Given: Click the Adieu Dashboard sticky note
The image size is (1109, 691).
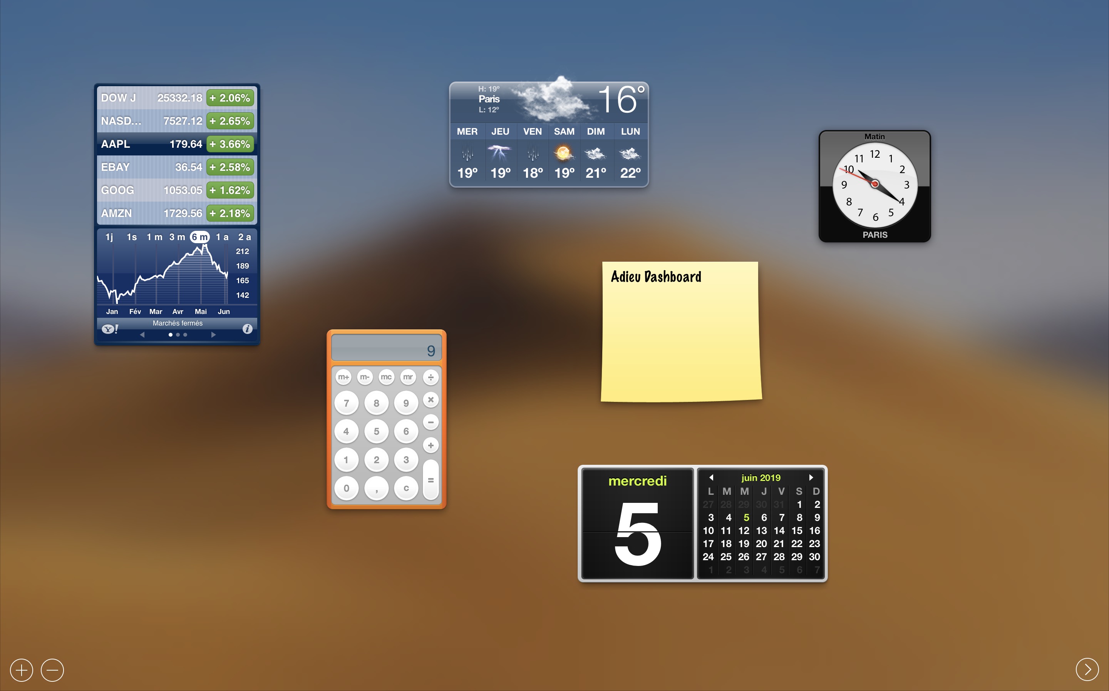Looking at the screenshot, I should pyautogui.click(x=680, y=332).
